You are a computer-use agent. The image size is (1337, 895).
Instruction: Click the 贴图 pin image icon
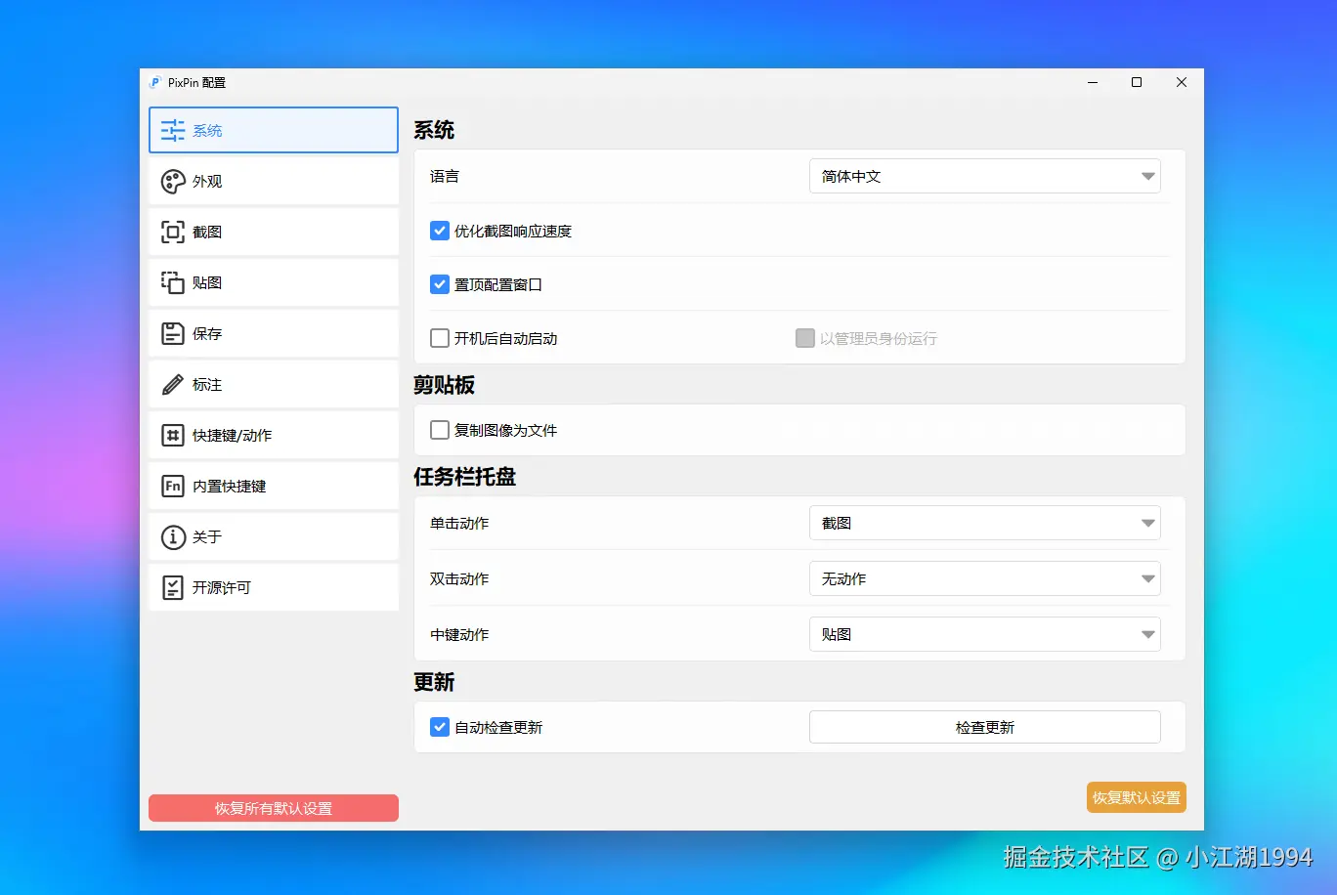(173, 282)
